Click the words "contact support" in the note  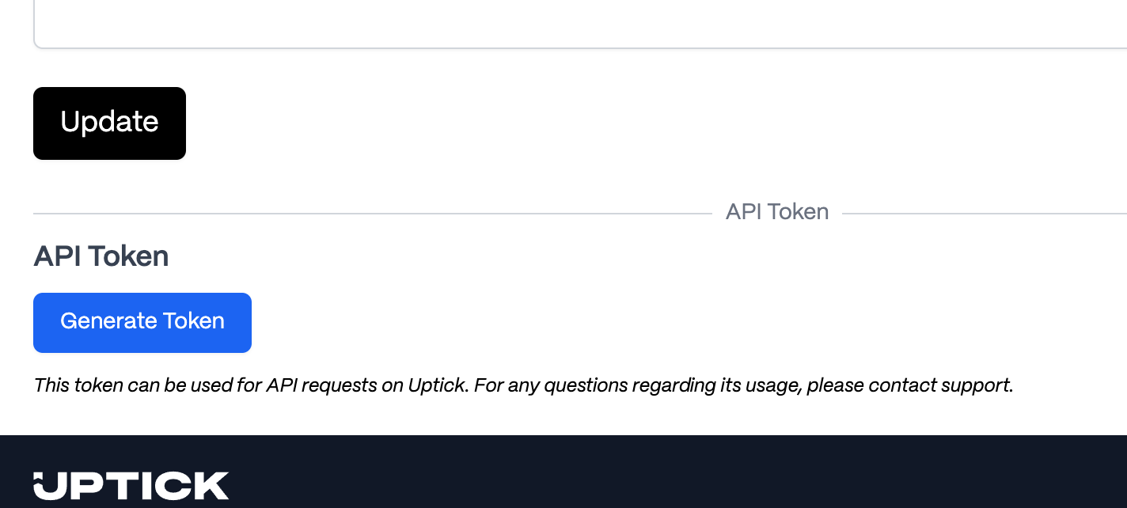point(939,385)
